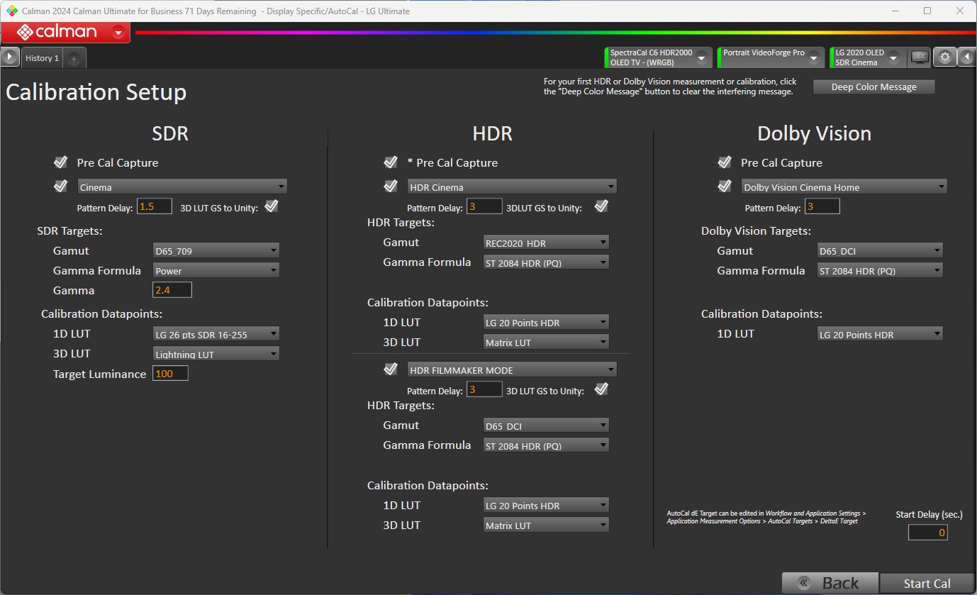Click the Dolby Vision Targets: label

pyautogui.click(x=756, y=230)
